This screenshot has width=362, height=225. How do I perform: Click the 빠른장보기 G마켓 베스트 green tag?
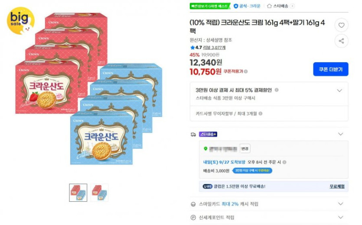pyautogui.click(x=210, y=6)
